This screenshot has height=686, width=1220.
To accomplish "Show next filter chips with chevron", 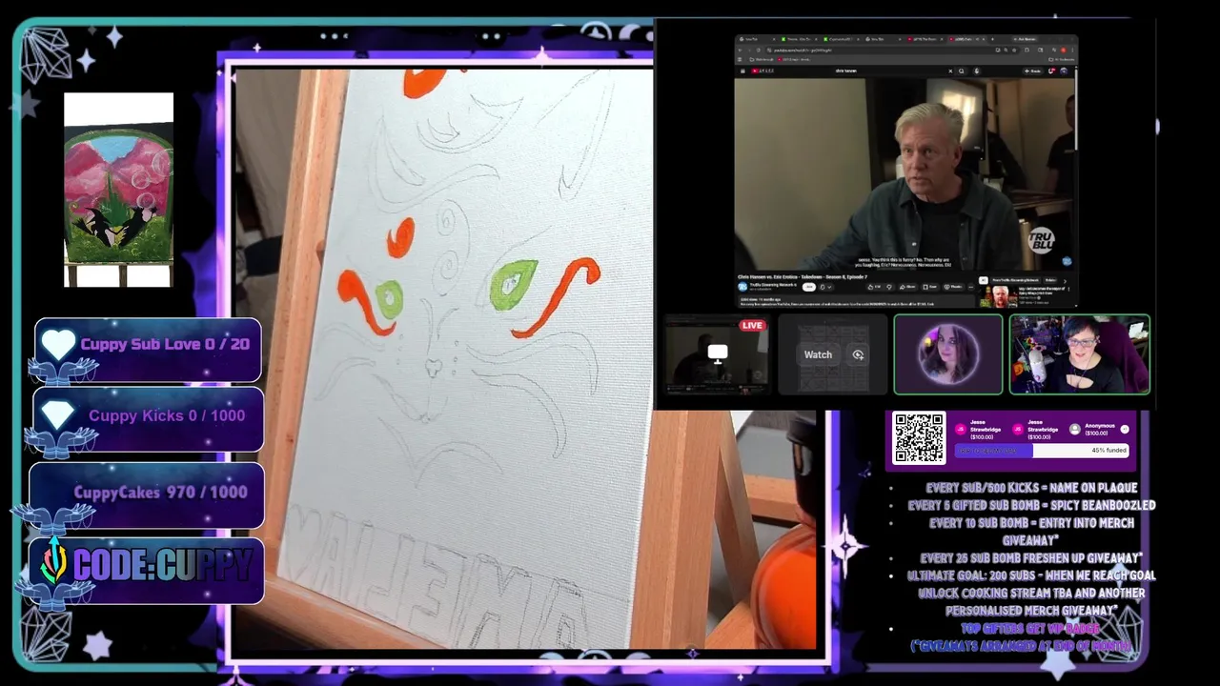I will [1065, 281].
